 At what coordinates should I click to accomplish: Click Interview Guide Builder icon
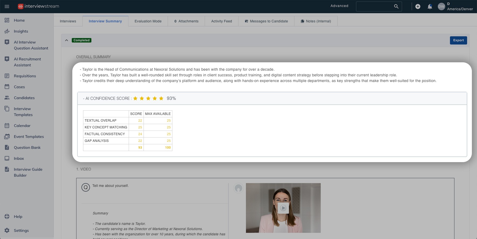(7, 169)
